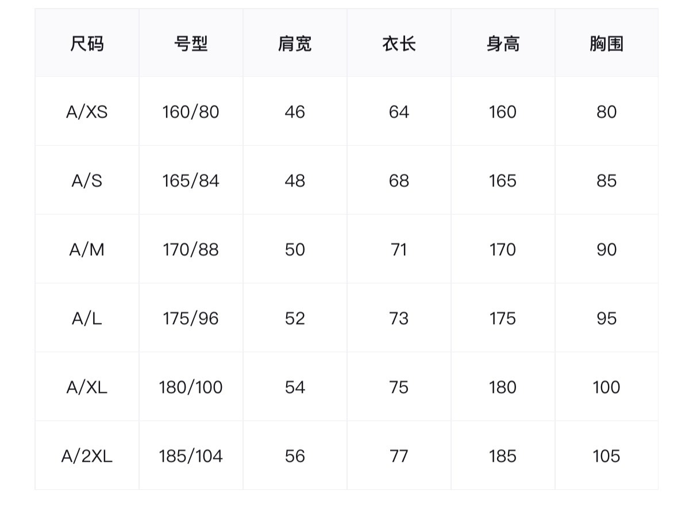
Task: Select the 胸围 column header
Action: pyautogui.click(x=606, y=44)
